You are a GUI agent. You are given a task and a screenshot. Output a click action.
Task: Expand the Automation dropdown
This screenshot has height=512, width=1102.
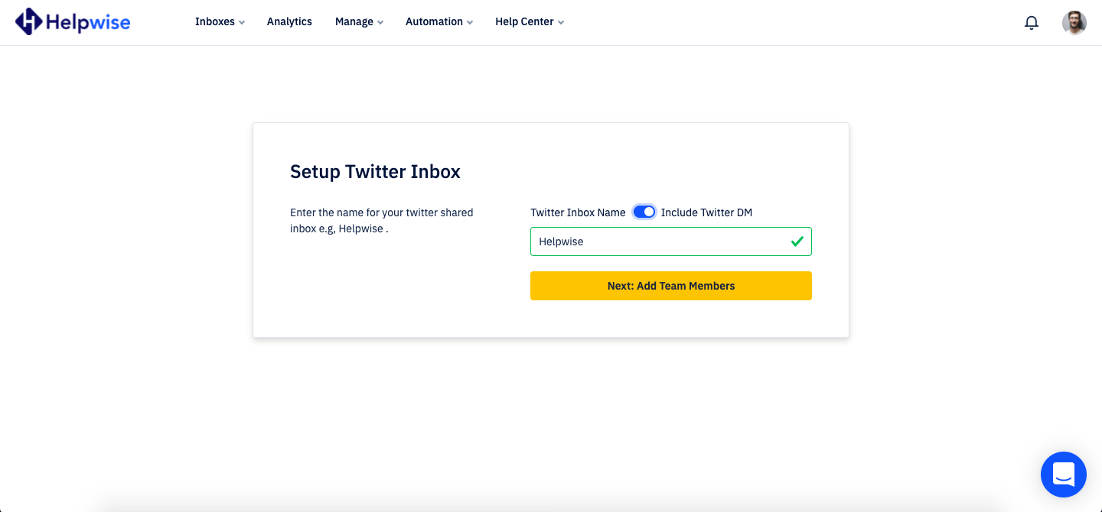point(439,21)
